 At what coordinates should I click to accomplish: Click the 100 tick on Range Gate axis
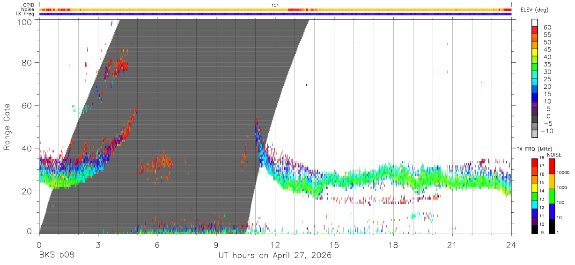(x=24, y=21)
